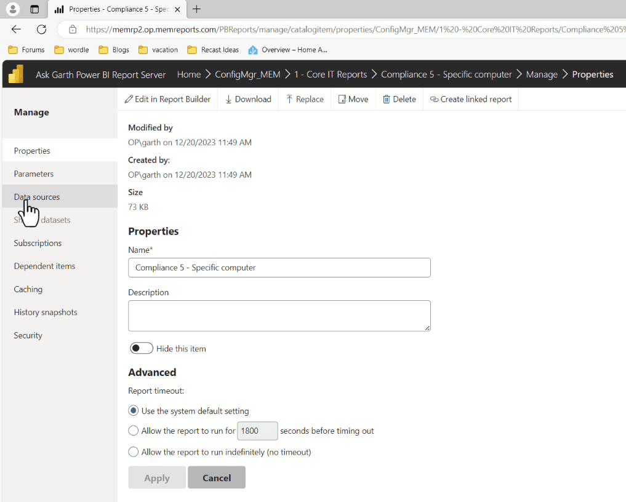
Task: Click Edit in Report Builder
Action: click(x=167, y=99)
